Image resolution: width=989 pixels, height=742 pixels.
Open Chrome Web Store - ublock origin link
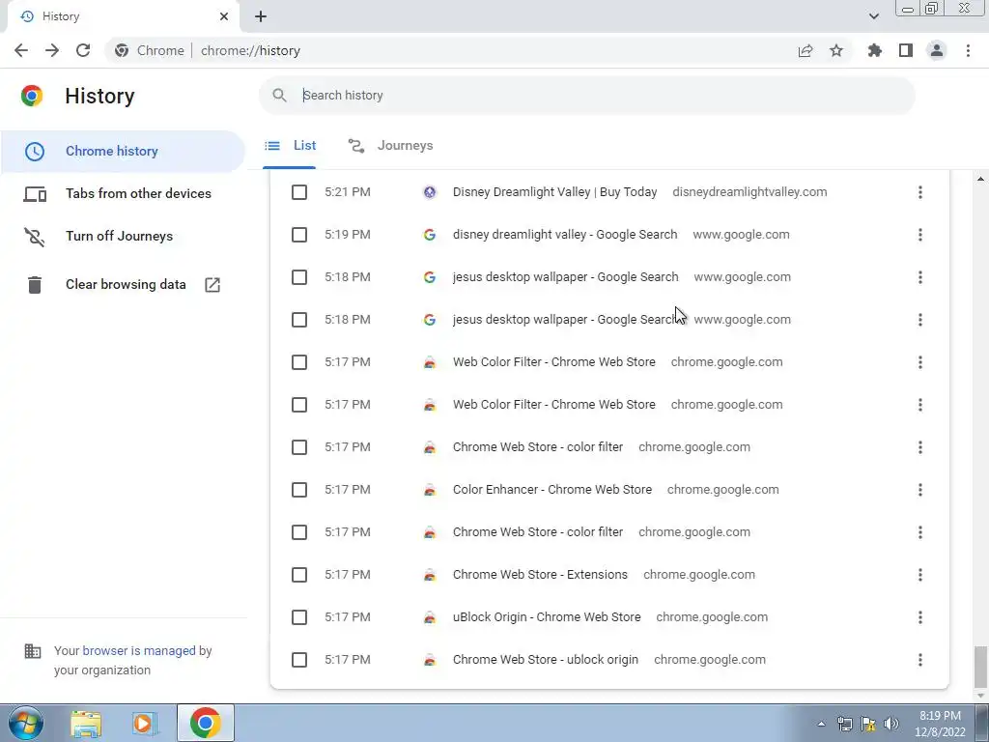click(x=545, y=660)
